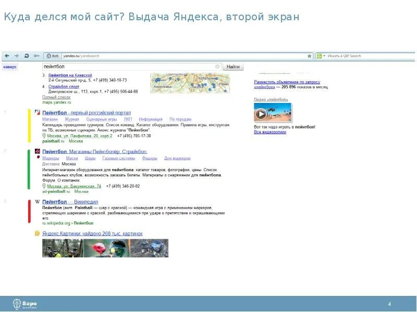
Task: Click the browser forward arrow
Action: pos(17,56)
